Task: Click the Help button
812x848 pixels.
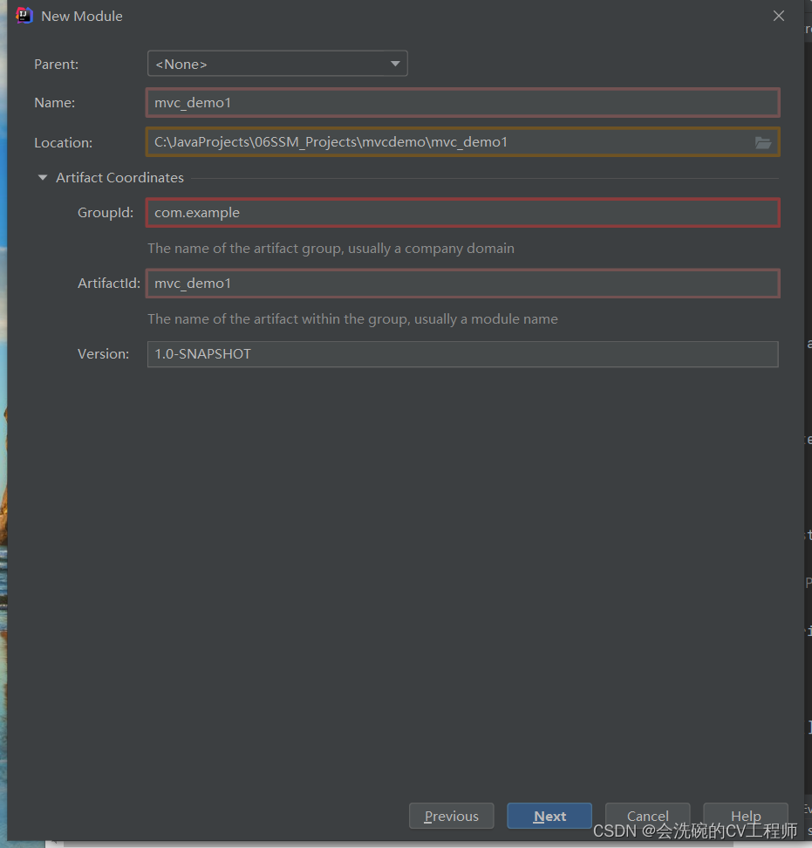Action: 746,816
